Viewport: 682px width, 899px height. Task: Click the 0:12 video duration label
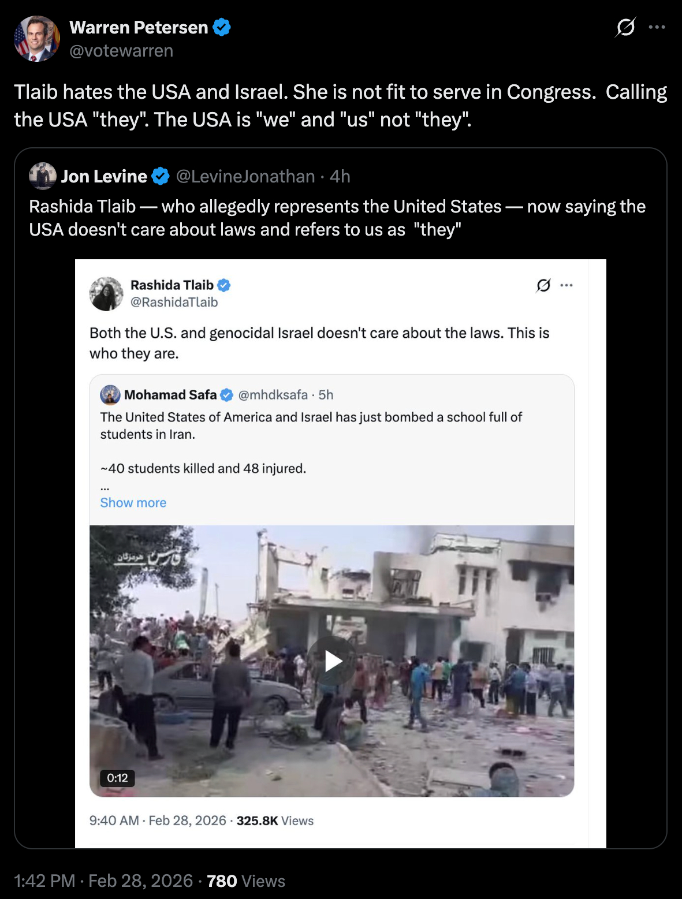(117, 778)
